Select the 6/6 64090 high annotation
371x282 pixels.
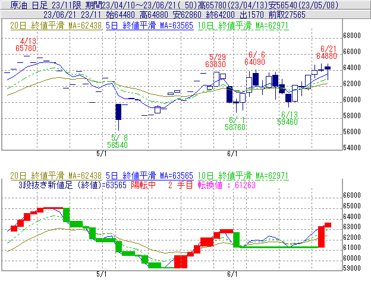(x=254, y=58)
